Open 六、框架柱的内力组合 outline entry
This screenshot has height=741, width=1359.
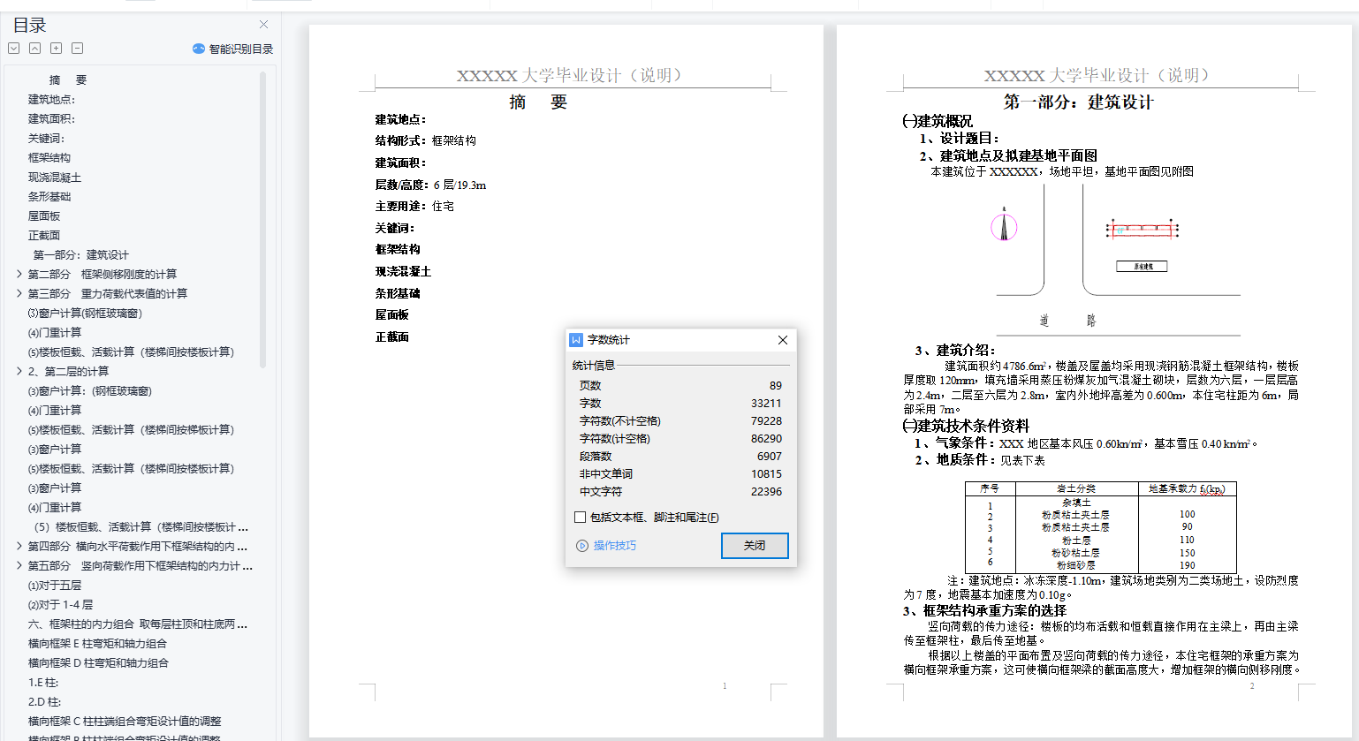(138, 624)
